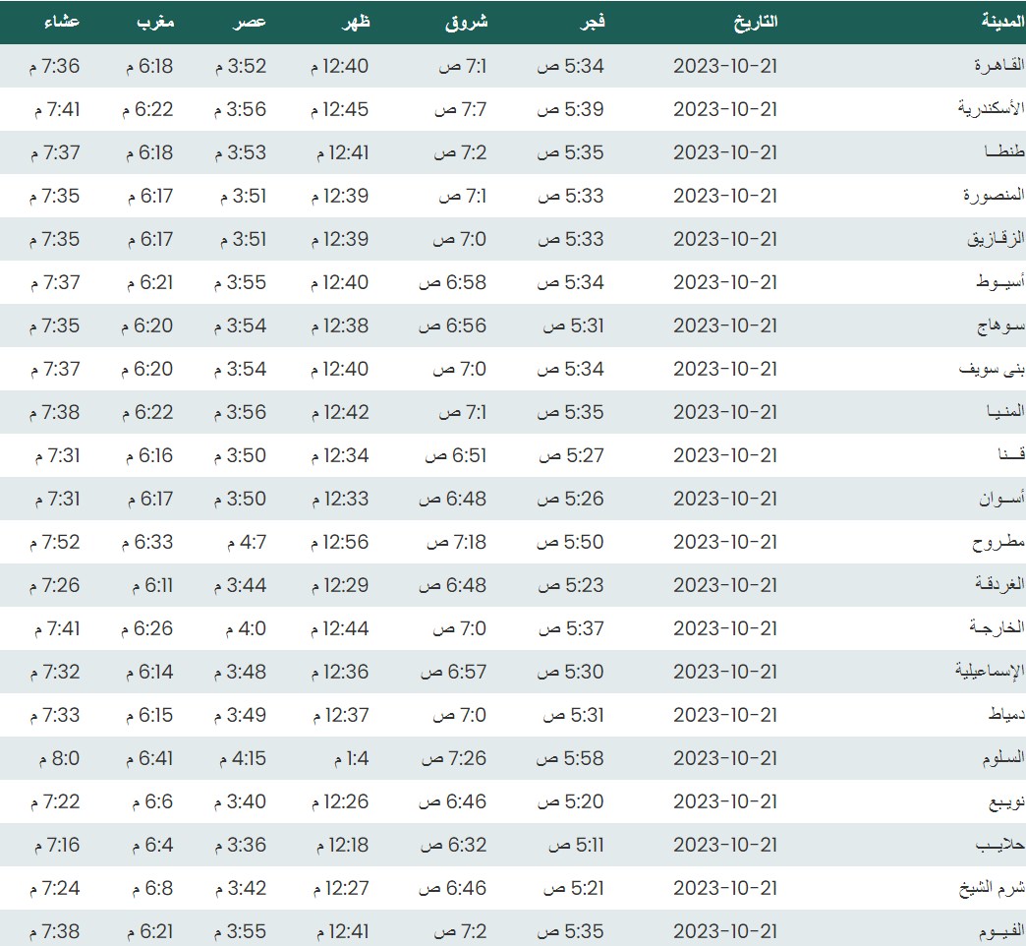Click the التاريخ column header

tap(756, 22)
